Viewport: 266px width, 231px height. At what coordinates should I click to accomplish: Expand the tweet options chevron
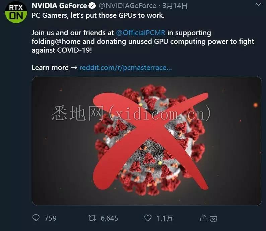click(x=259, y=5)
